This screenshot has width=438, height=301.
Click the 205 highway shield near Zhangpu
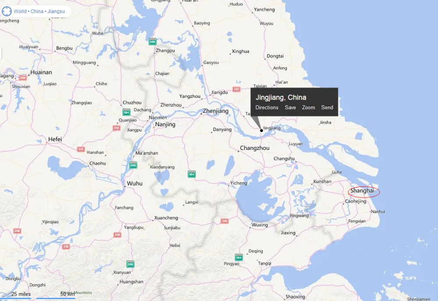coord(152,42)
